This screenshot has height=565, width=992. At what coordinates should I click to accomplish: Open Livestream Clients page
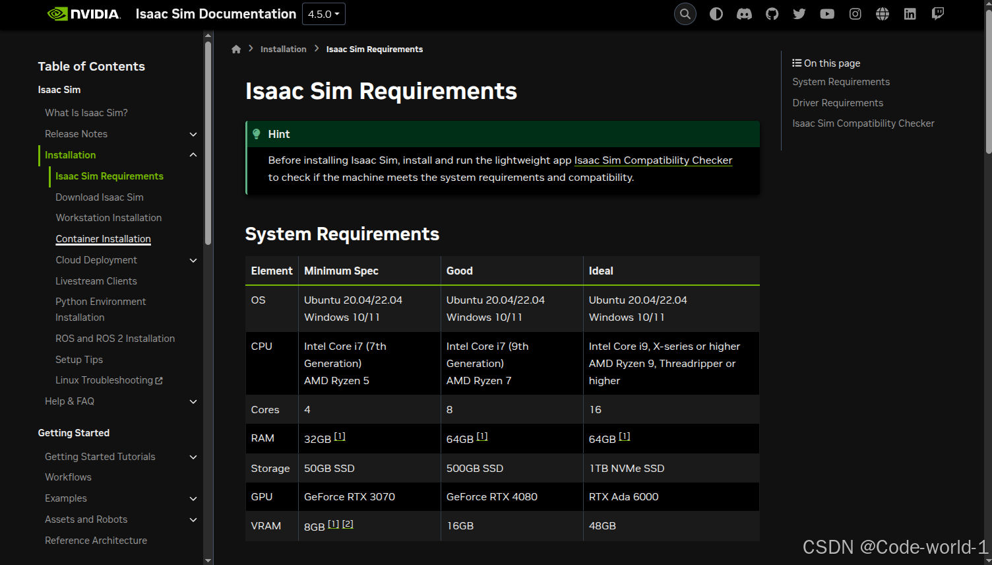pyautogui.click(x=96, y=281)
